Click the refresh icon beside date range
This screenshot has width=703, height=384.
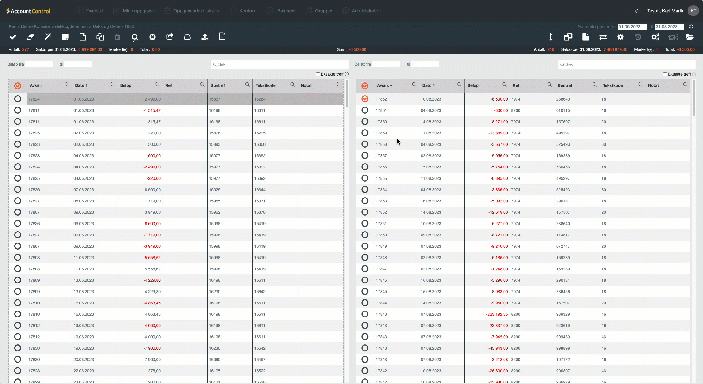pos(691,27)
